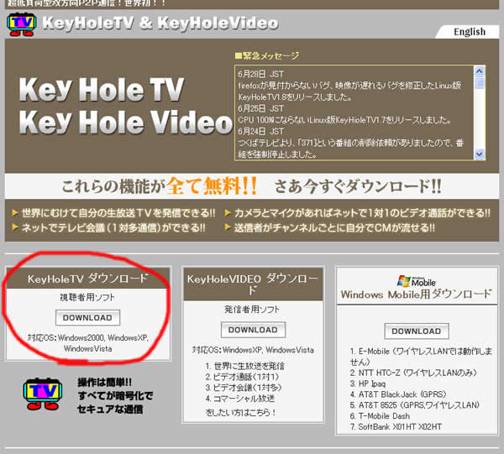This screenshot has width=504, height=454.
Task: Click 対応OS: WindowsXP, WindowsVista under KeyHoleVIDEO
Action: [253, 350]
